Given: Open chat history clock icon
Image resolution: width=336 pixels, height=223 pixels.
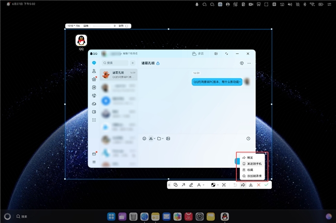Looking at the screenshot, I should click(248, 139).
